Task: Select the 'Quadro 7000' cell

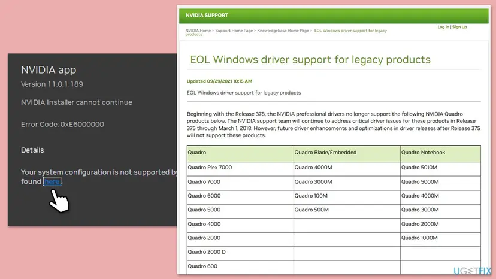Action: 240,183
